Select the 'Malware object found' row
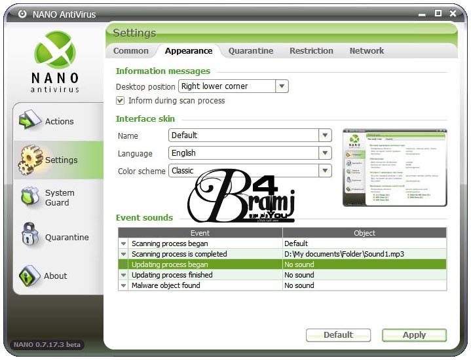 (x=282, y=285)
